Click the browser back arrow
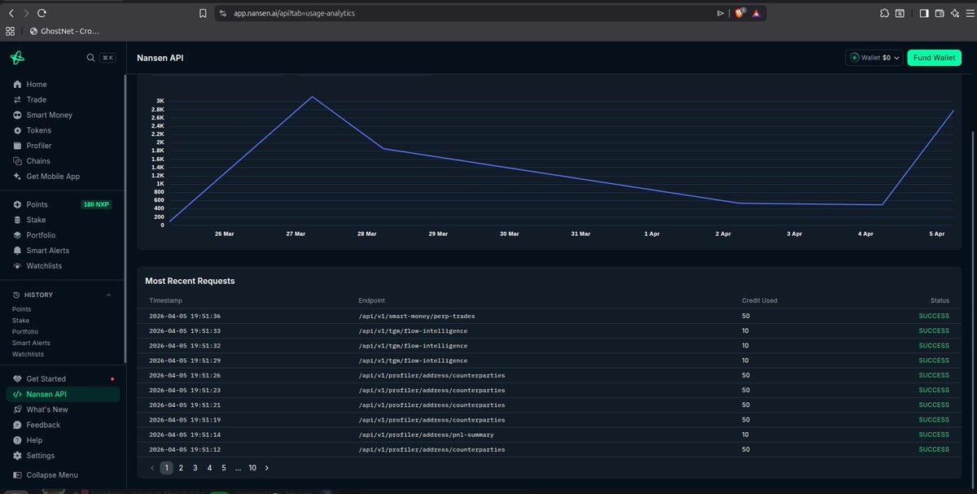Image resolution: width=977 pixels, height=494 pixels. click(x=11, y=13)
